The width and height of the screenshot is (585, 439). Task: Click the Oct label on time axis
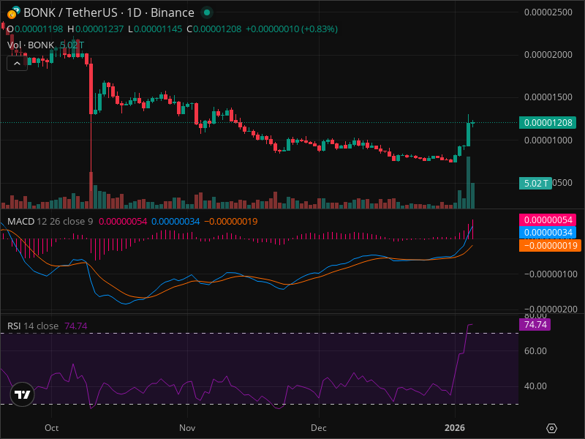(51, 428)
